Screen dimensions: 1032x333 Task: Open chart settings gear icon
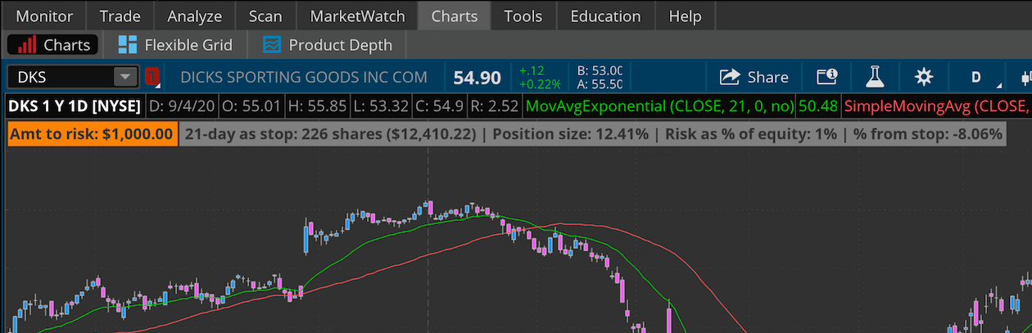pos(924,77)
